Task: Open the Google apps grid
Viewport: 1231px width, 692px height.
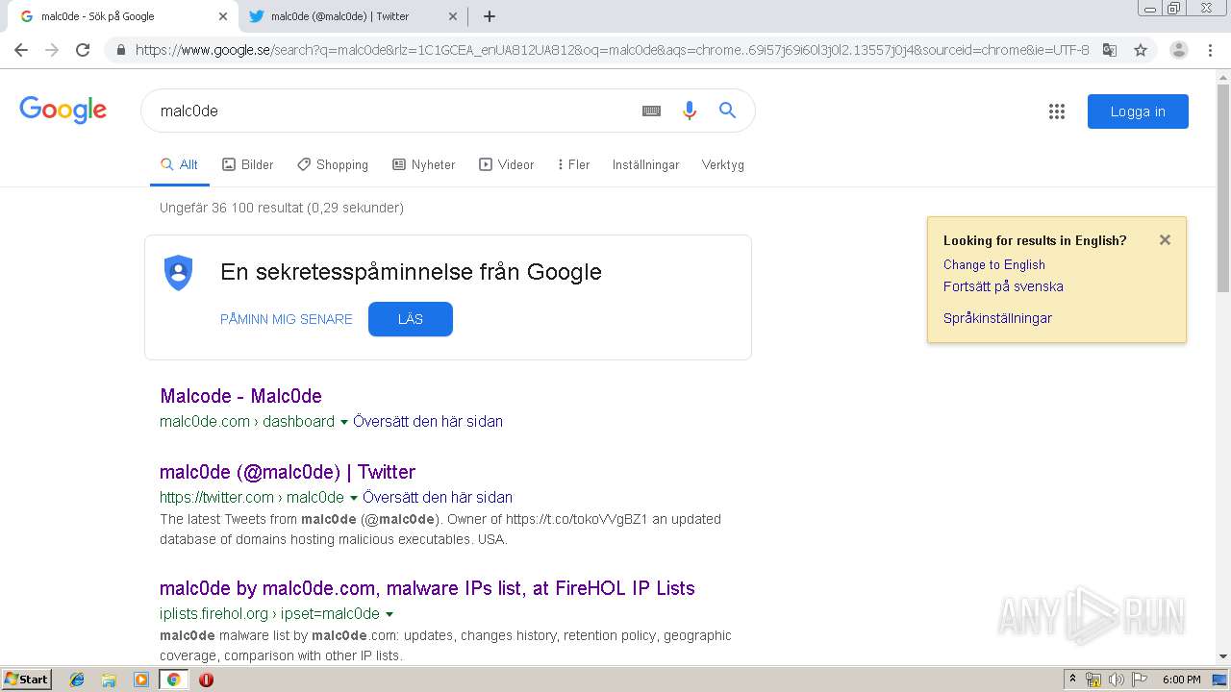Action: tap(1057, 111)
